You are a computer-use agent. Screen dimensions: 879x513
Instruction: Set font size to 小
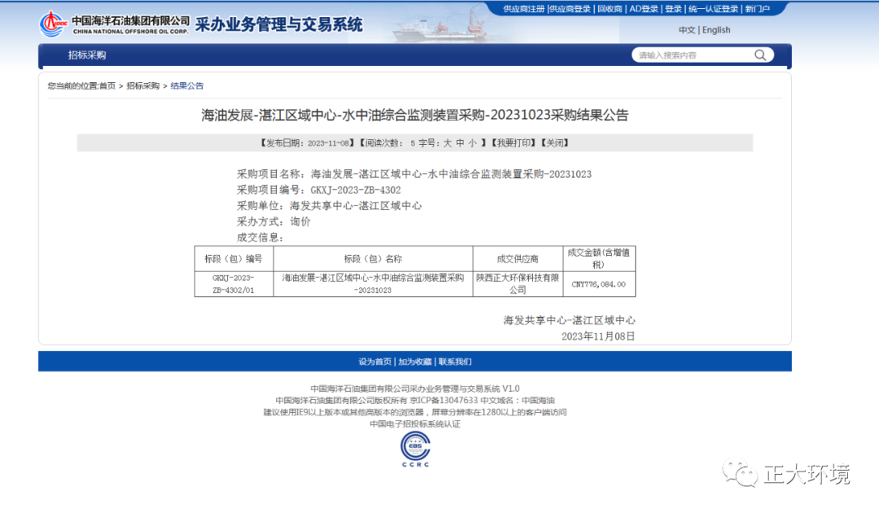[x=473, y=143]
